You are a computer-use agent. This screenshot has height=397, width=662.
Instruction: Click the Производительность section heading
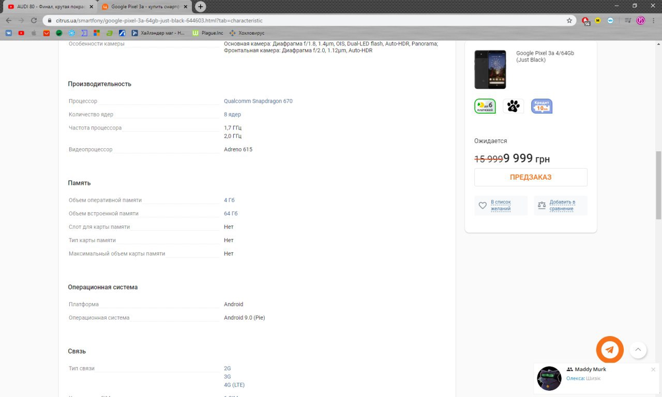[100, 84]
